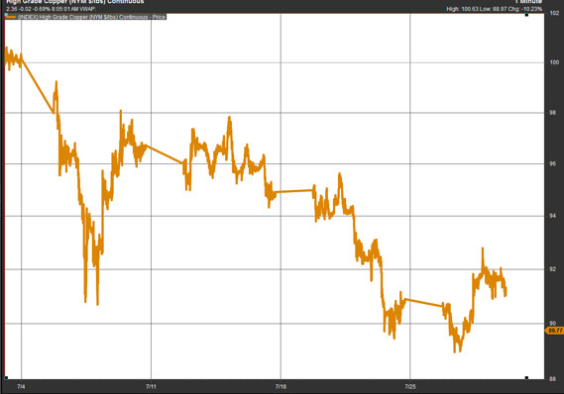Click the High: 100.63 statistic
564x394 pixels.
tap(463, 9)
